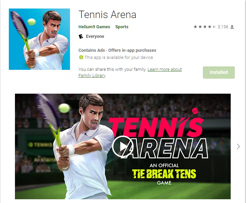Open Learn more about Family Library link
The width and height of the screenshot is (246, 203).
(130, 72)
